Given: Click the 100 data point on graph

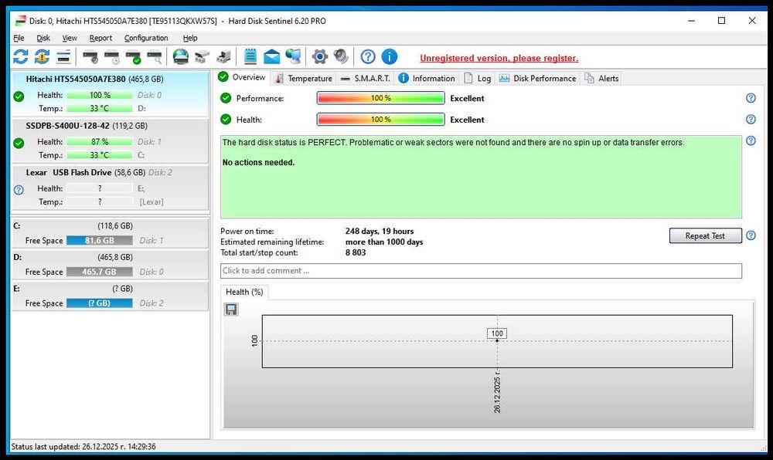Looking at the screenshot, I should [x=497, y=340].
